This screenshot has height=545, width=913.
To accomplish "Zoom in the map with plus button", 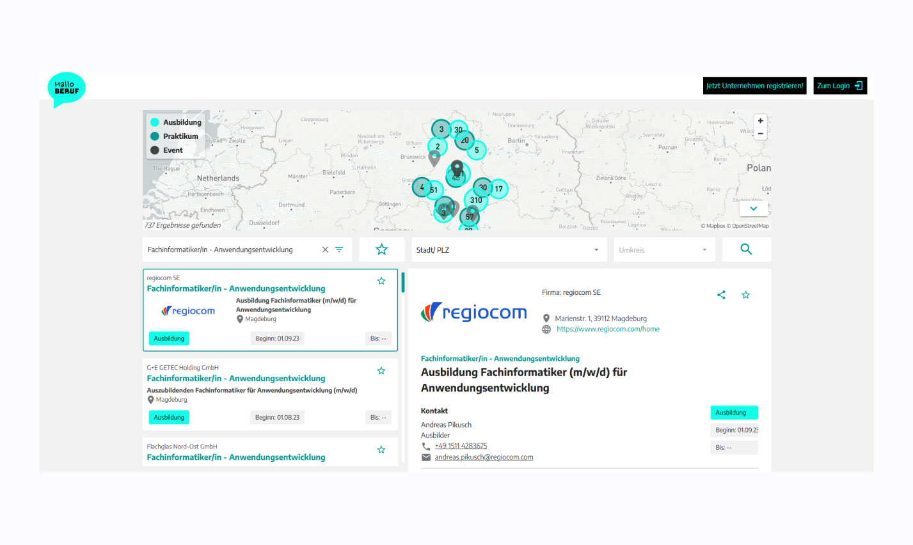I will [x=760, y=121].
